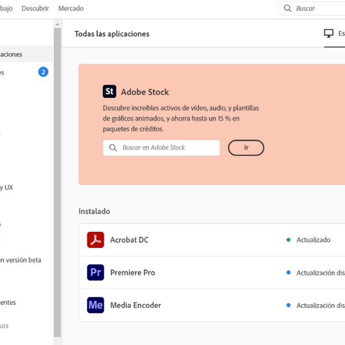This screenshot has height=345, width=345.
Task: Open the Descubrir menu tab
Action: click(x=35, y=9)
